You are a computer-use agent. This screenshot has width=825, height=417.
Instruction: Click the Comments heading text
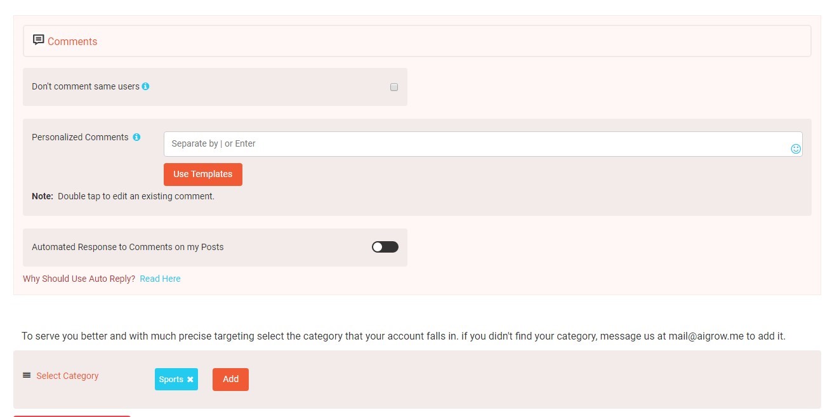pos(72,41)
